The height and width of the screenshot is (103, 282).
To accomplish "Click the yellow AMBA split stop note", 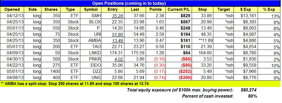I will click(x=141, y=84).
